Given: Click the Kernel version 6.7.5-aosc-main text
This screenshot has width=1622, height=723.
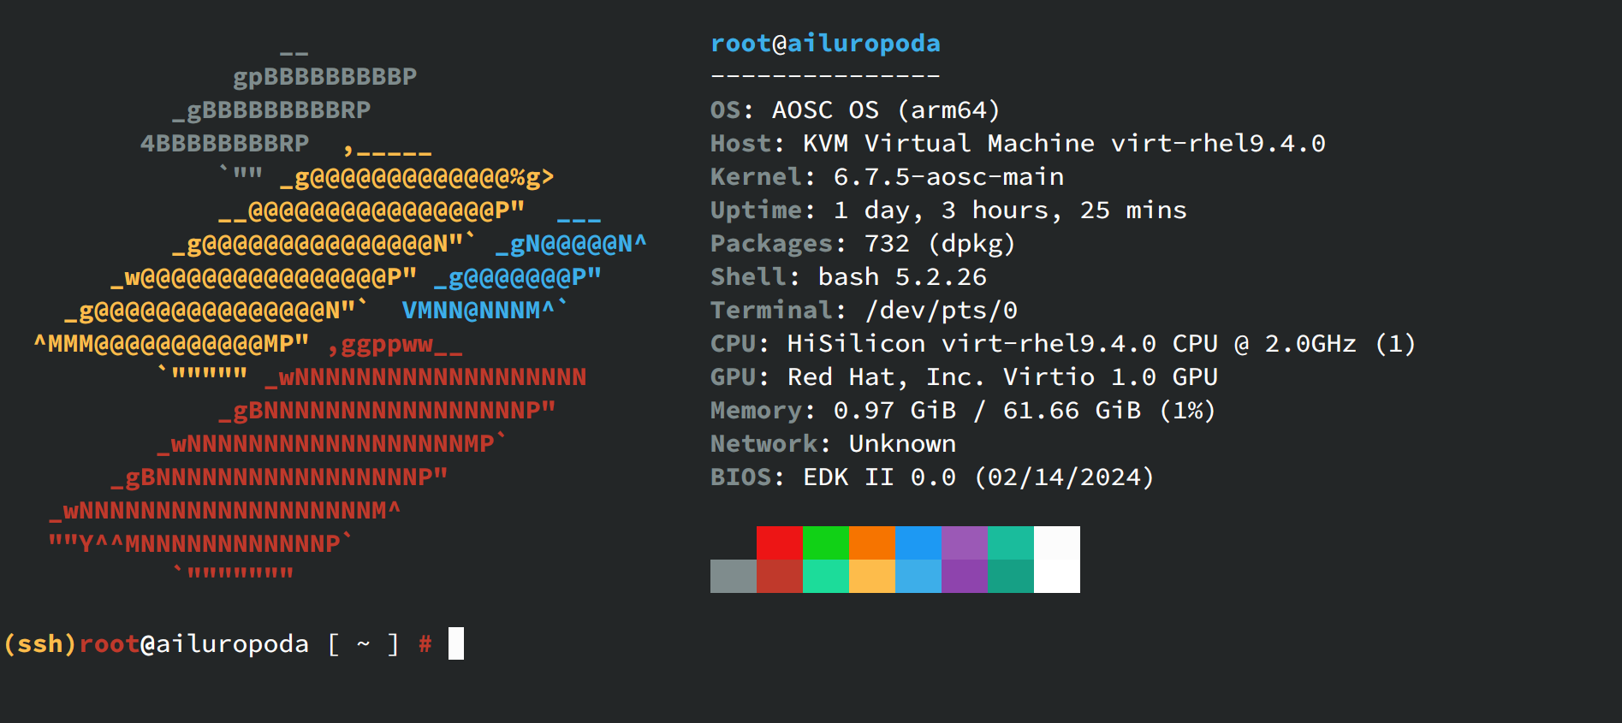Looking at the screenshot, I should coord(948,177).
